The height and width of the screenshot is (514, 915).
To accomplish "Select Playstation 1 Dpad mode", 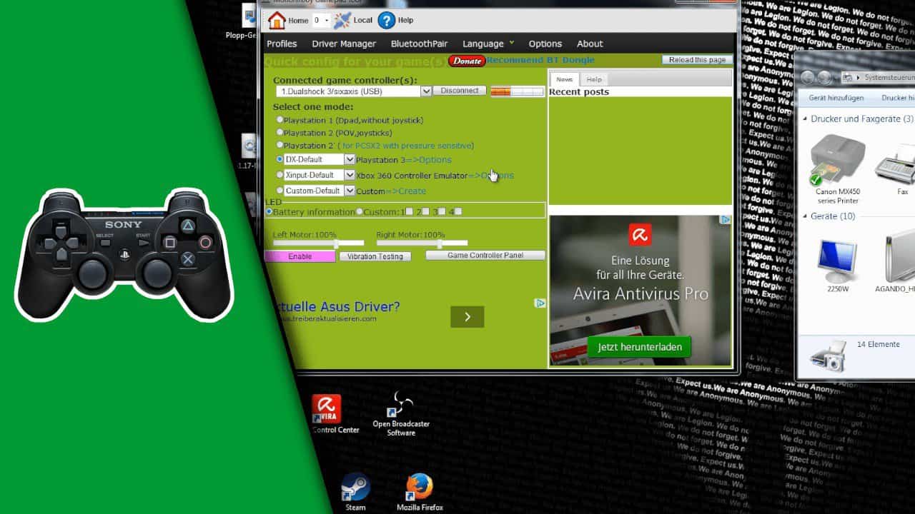I will pyautogui.click(x=280, y=120).
